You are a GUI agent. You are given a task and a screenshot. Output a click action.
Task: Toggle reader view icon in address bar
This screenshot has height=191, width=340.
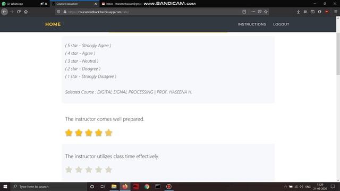coord(244,12)
